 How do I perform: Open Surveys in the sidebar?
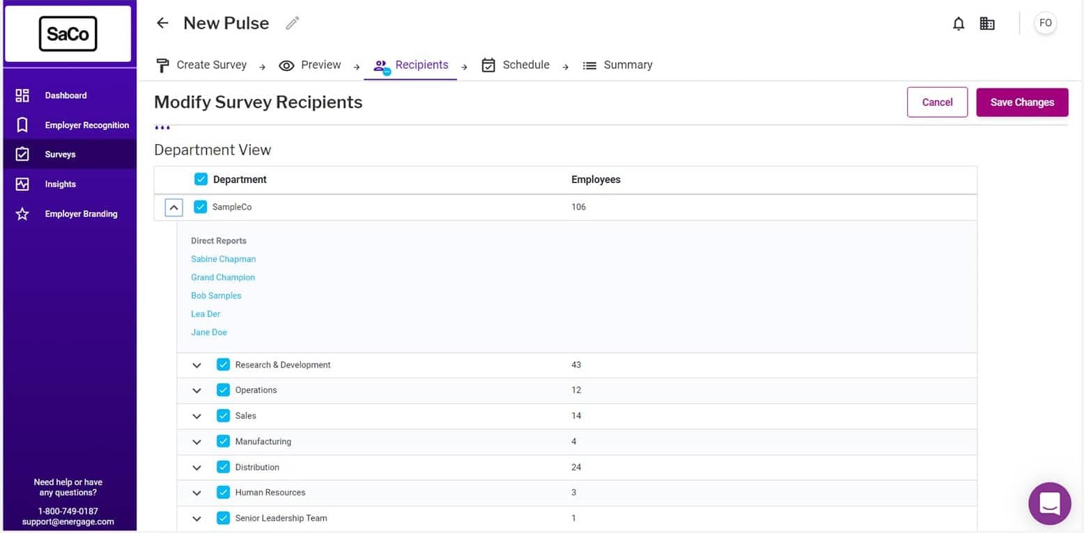pyautogui.click(x=70, y=154)
